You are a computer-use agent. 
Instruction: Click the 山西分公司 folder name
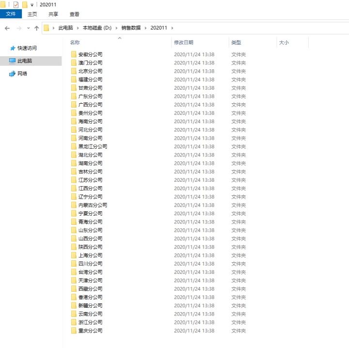pos(90,238)
